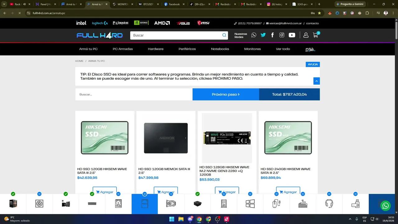The width and height of the screenshot is (398, 224).
Task: Select the CPU cooler fan step icon
Action: 39,204
